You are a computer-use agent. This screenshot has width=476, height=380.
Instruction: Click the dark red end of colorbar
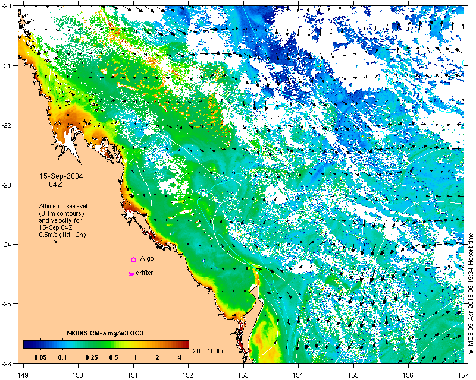coord(186,344)
